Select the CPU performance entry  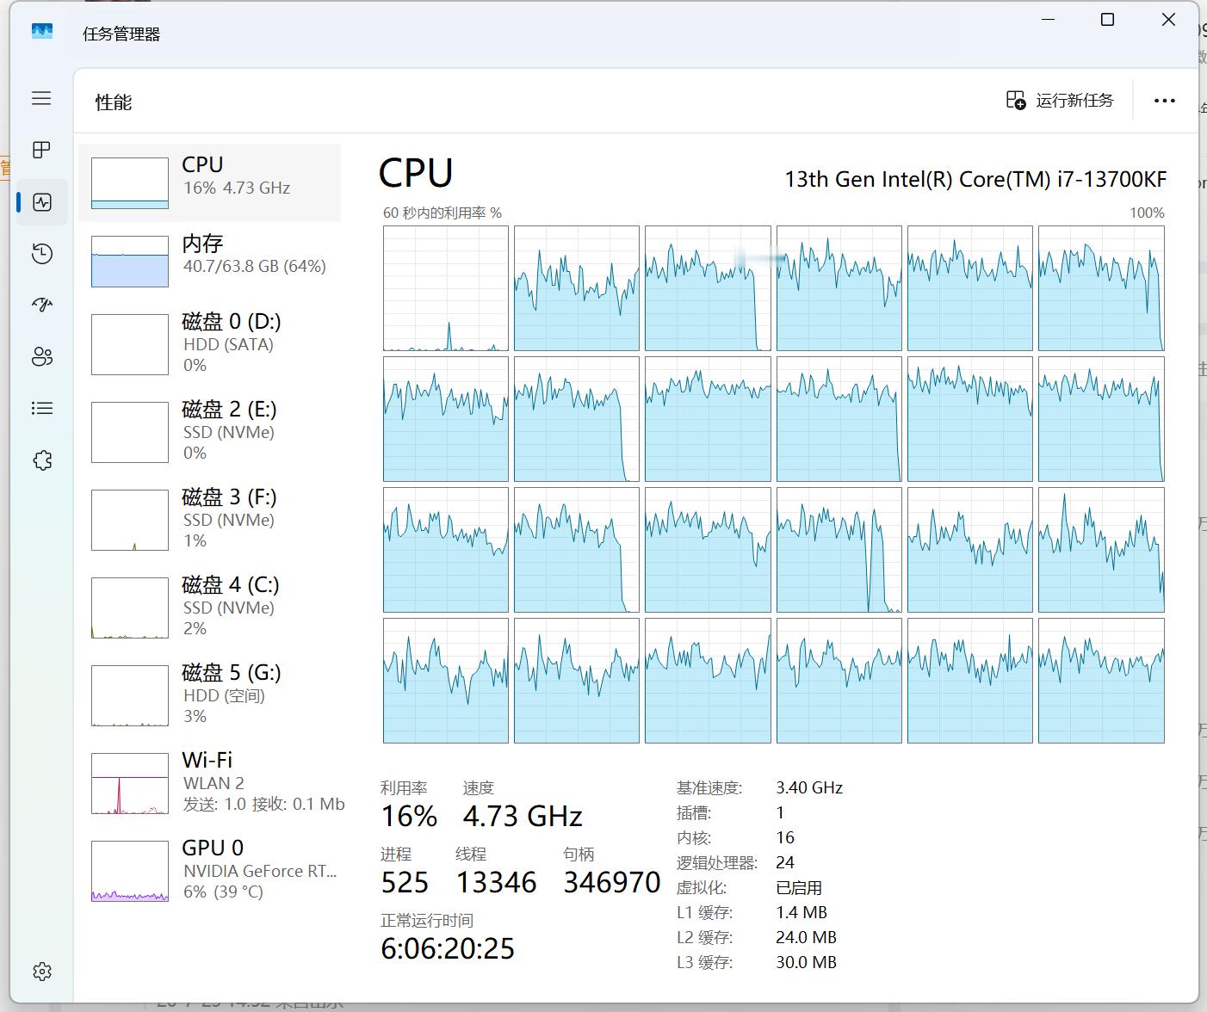[x=210, y=182]
